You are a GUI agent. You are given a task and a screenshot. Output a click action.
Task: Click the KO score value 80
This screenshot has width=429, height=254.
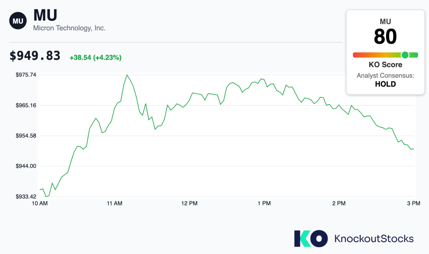pos(385,36)
